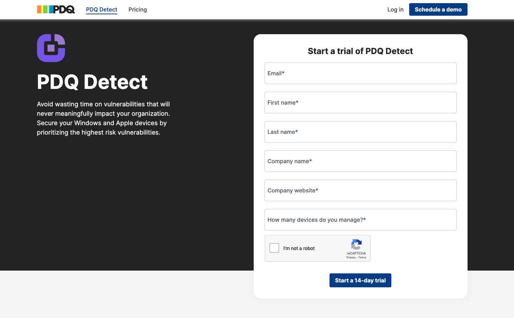The height and width of the screenshot is (318, 514).
Task: Click the vulnerabilities description paragraph
Action: tap(103, 118)
